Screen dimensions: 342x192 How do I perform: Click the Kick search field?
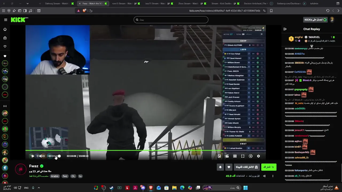point(171,20)
